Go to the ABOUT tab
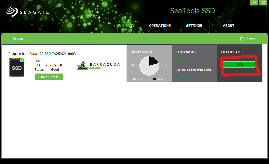The width and height of the screenshot is (269, 164). pos(228,26)
